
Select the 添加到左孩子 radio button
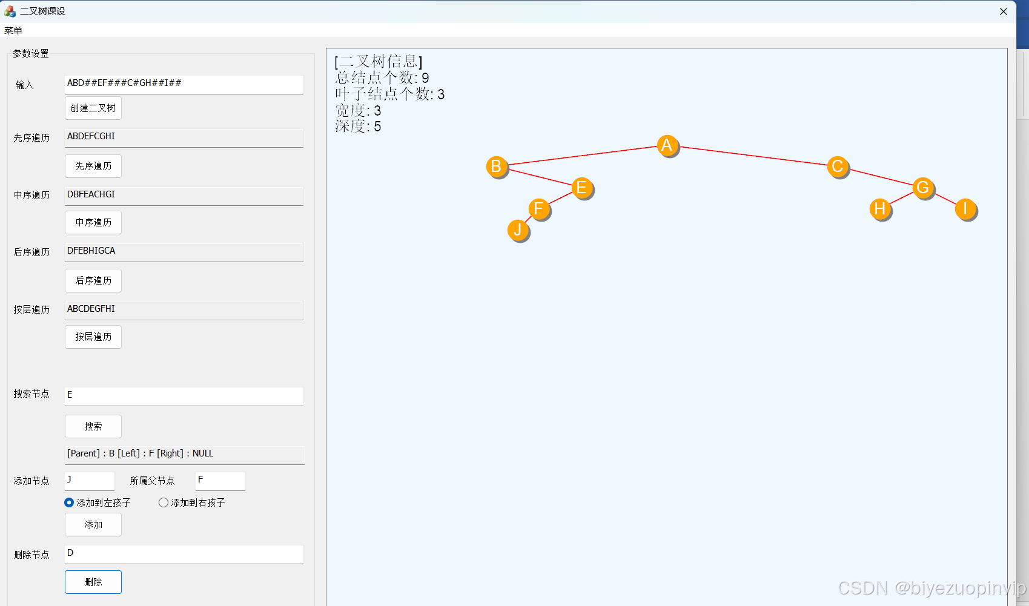pyautogui.click(x=98, y=502)
